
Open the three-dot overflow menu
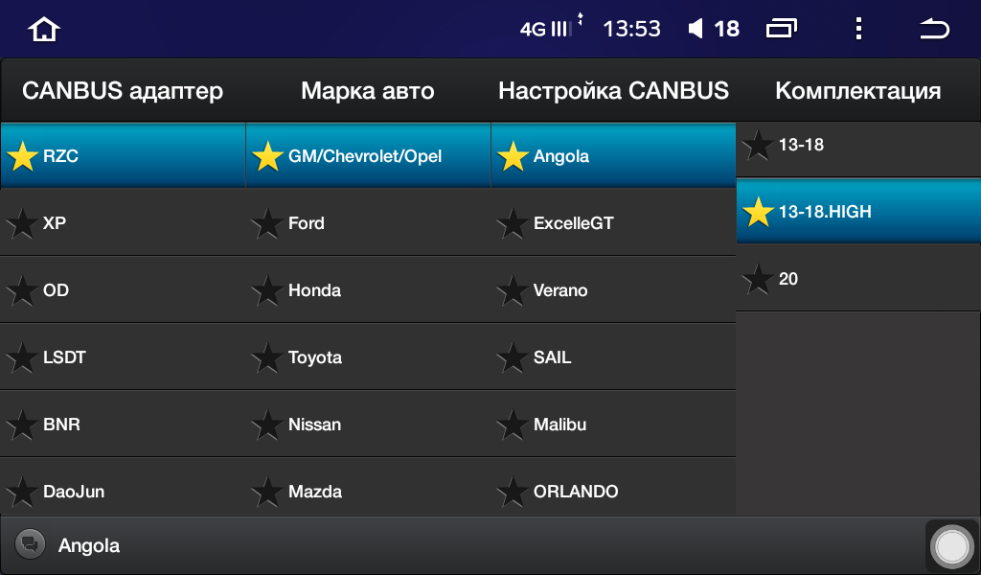[858, 28]
